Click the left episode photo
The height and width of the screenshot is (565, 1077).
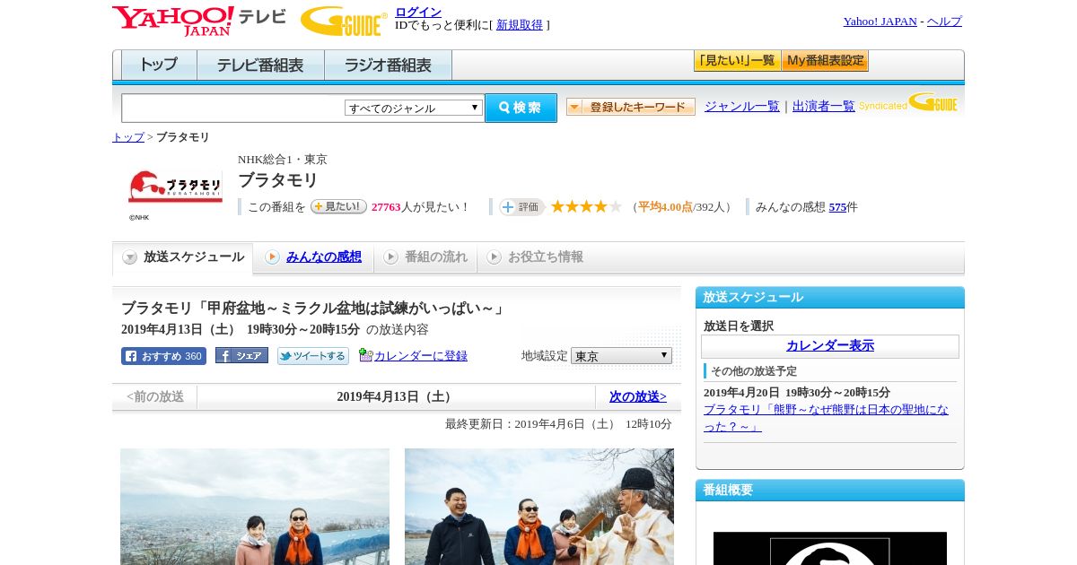pos(255,507)
